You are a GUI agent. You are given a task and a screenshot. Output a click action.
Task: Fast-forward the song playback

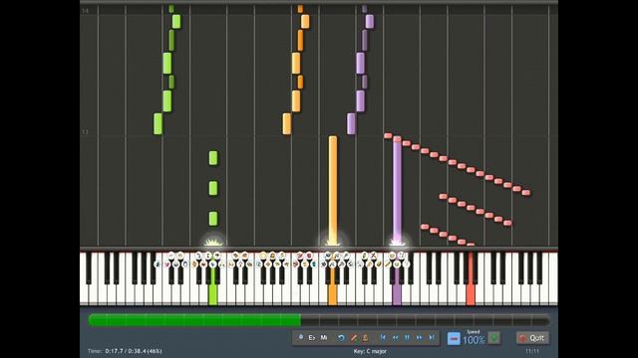pyautogui.click(x=419, y=338)
